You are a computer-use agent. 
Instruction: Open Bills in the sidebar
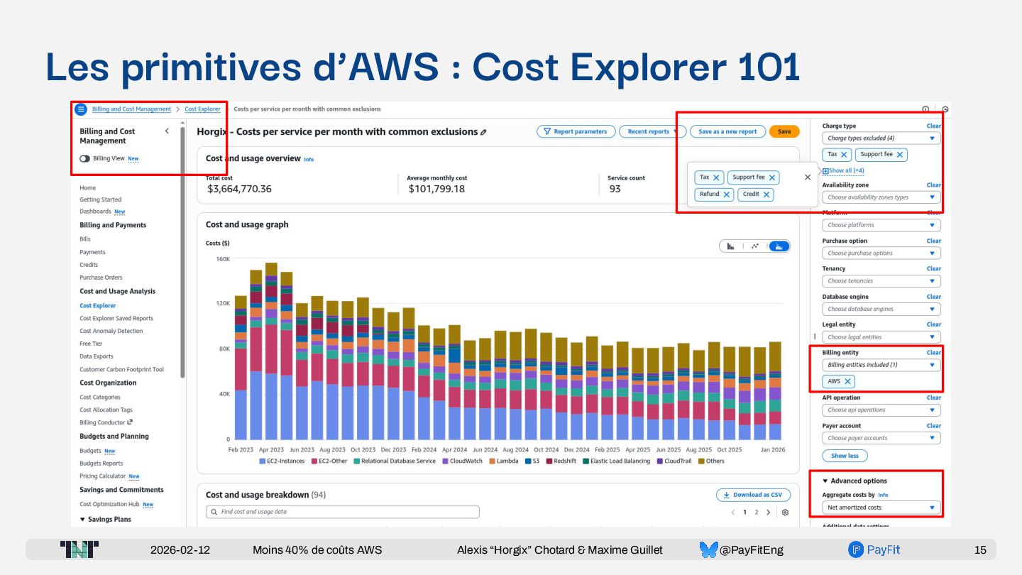tap(85, 239)
